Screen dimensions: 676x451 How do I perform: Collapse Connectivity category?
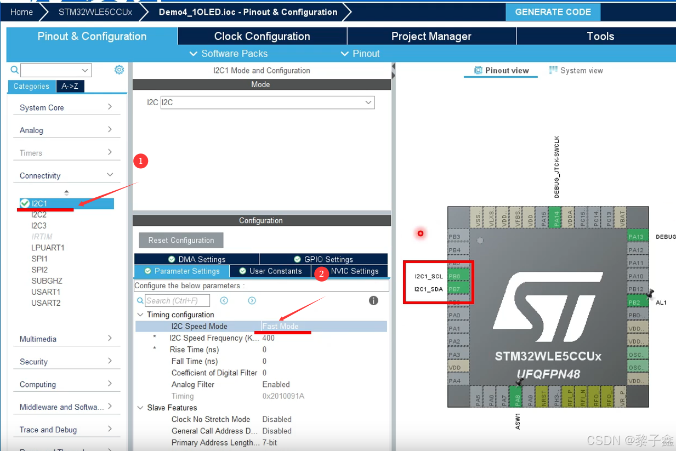(x=66, y=175)
